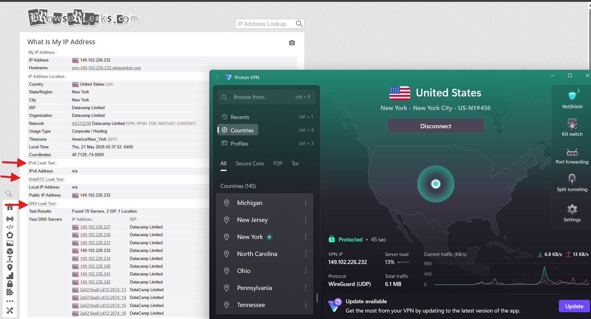
Task: Open Proton VPN Settings gear
Action: pyautogui.click(x=572, y=213)
